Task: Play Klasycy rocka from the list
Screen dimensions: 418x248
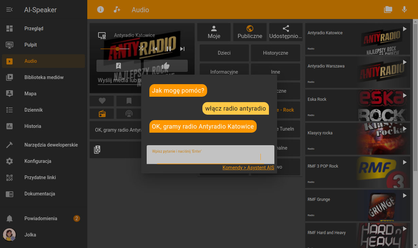Action: 405,129
